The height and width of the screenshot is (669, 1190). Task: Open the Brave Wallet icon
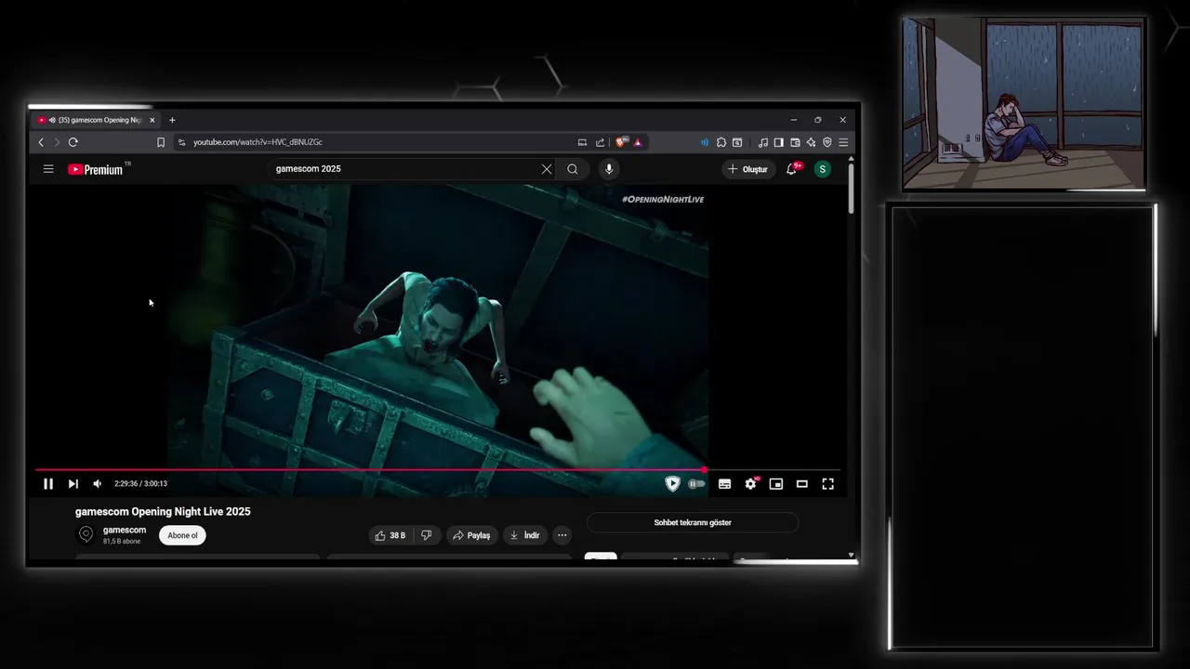(x=795, y=142)
